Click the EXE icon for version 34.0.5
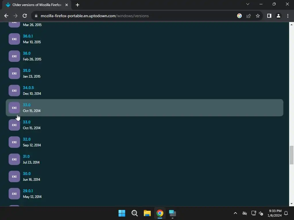Viewport: 294px width, 220px height. pyautogui.click(x=14, y=91)
